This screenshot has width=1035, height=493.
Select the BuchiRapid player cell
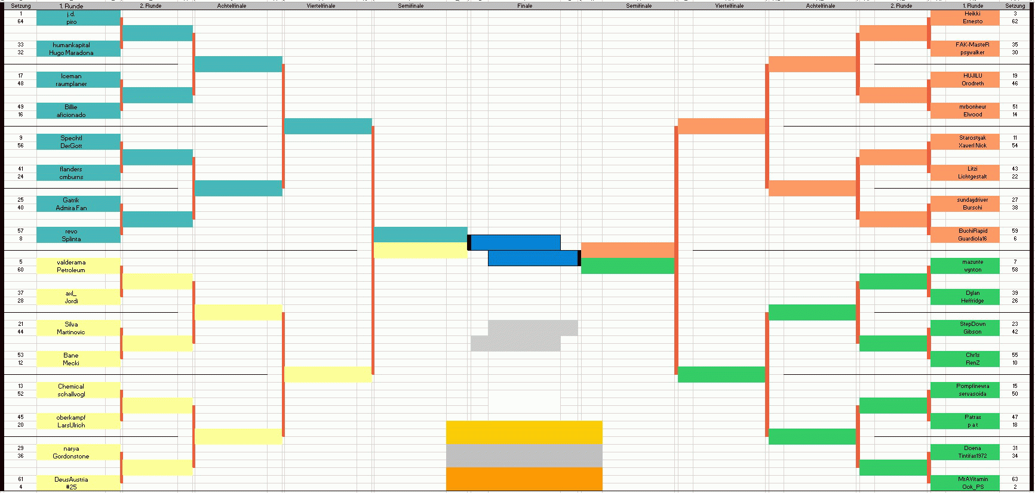click(x=965, y=231)
